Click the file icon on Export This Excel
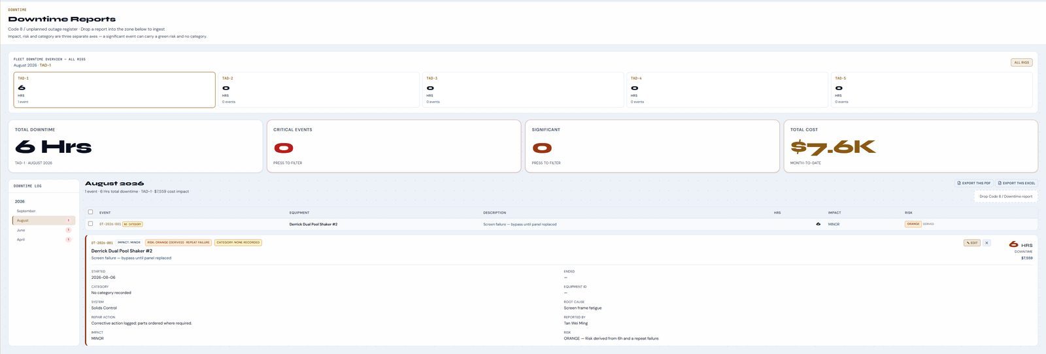Viewport: 1046px width, 354px height. 1000,183
